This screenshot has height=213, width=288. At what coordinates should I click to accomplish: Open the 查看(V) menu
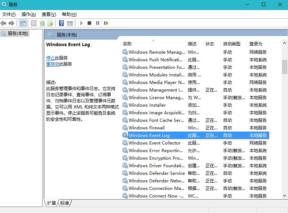click(49, 14)
